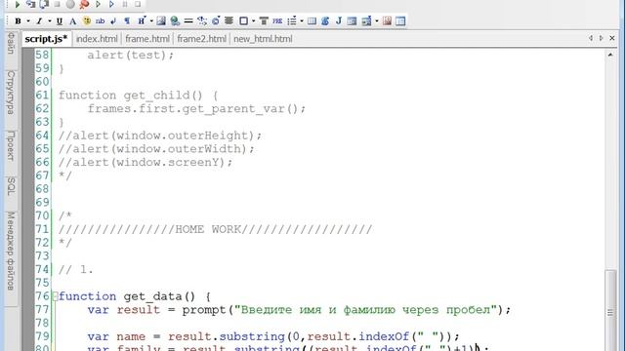The image size is (625, 351).
Task: Click the gray record circle icon
Action: pos(70,4)
